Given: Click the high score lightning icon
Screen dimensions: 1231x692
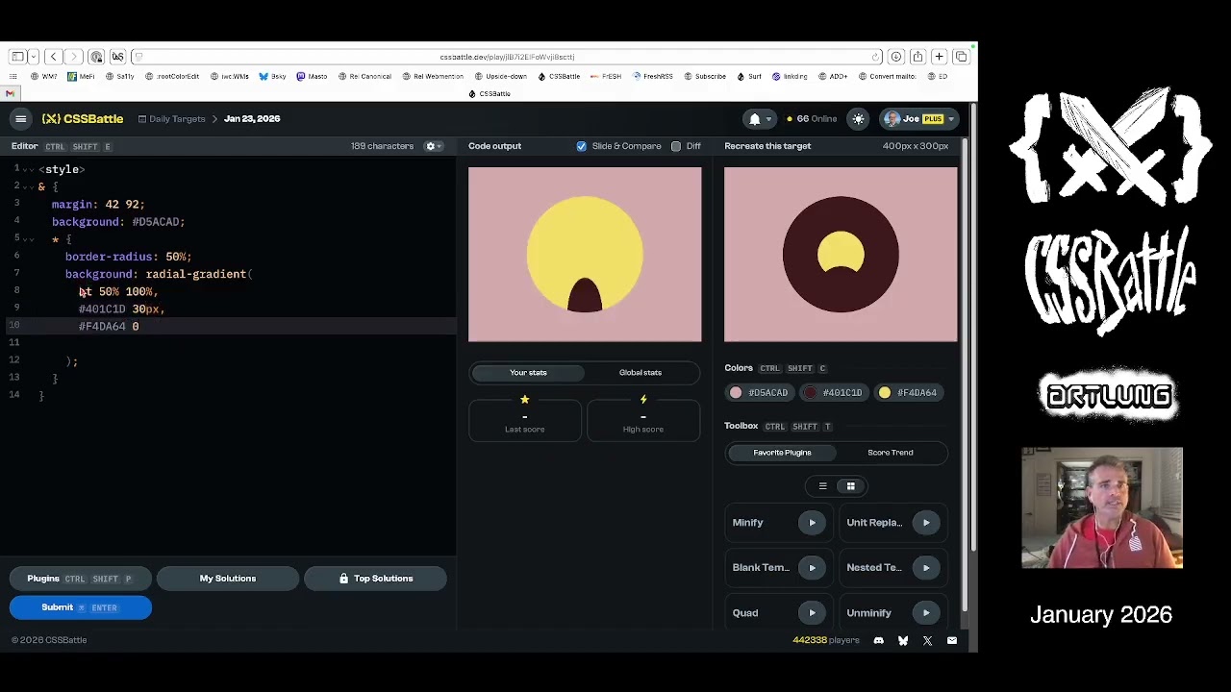Looking at the screenshot, I should (x=643, y=400).
